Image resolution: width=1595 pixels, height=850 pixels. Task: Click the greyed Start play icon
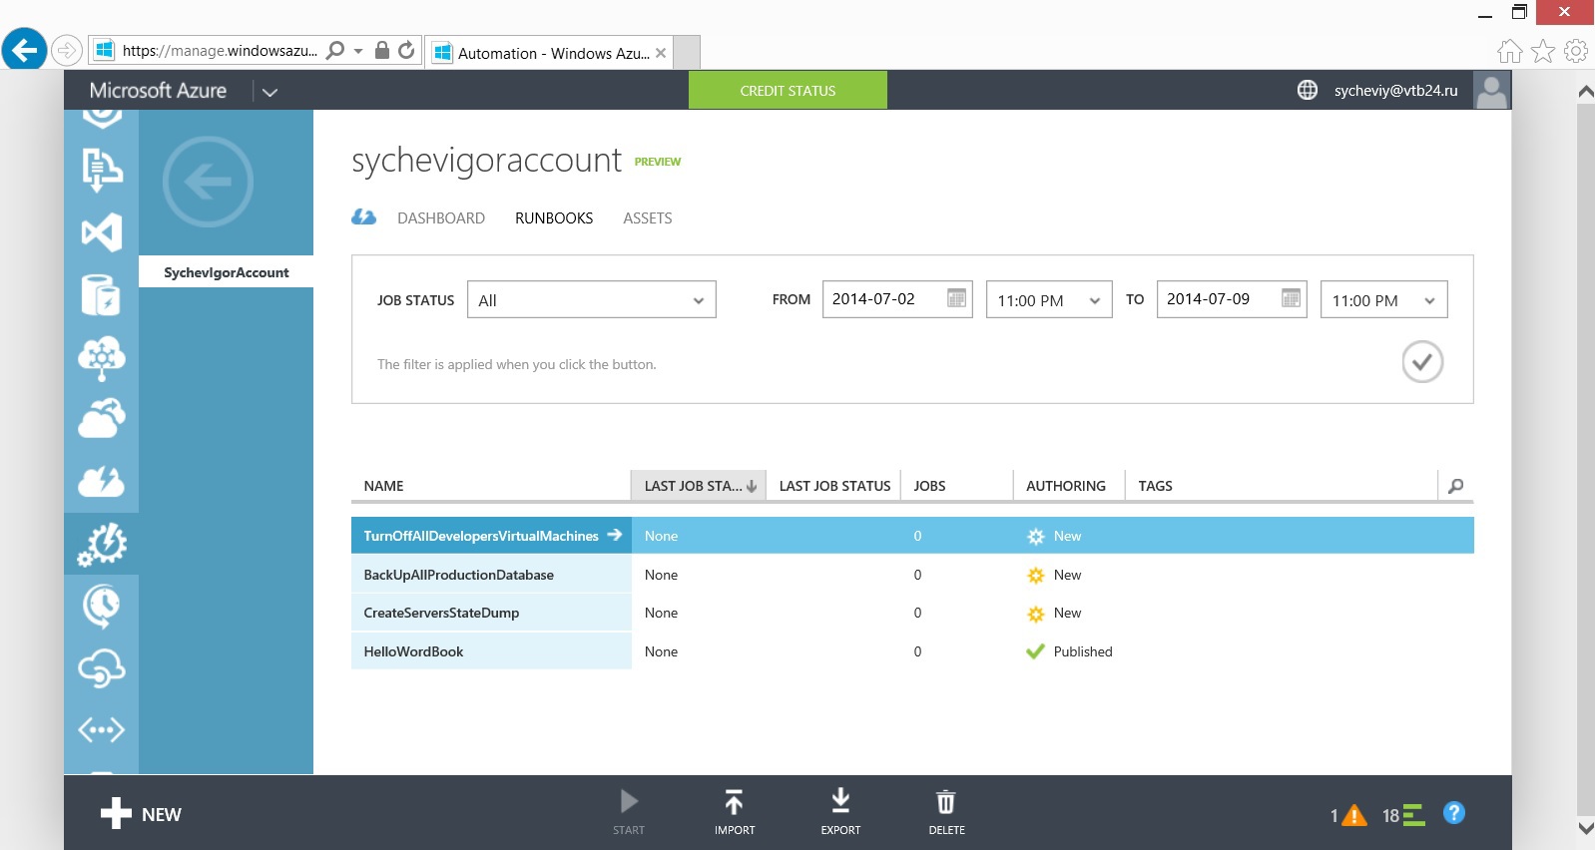tap(629, 801)
